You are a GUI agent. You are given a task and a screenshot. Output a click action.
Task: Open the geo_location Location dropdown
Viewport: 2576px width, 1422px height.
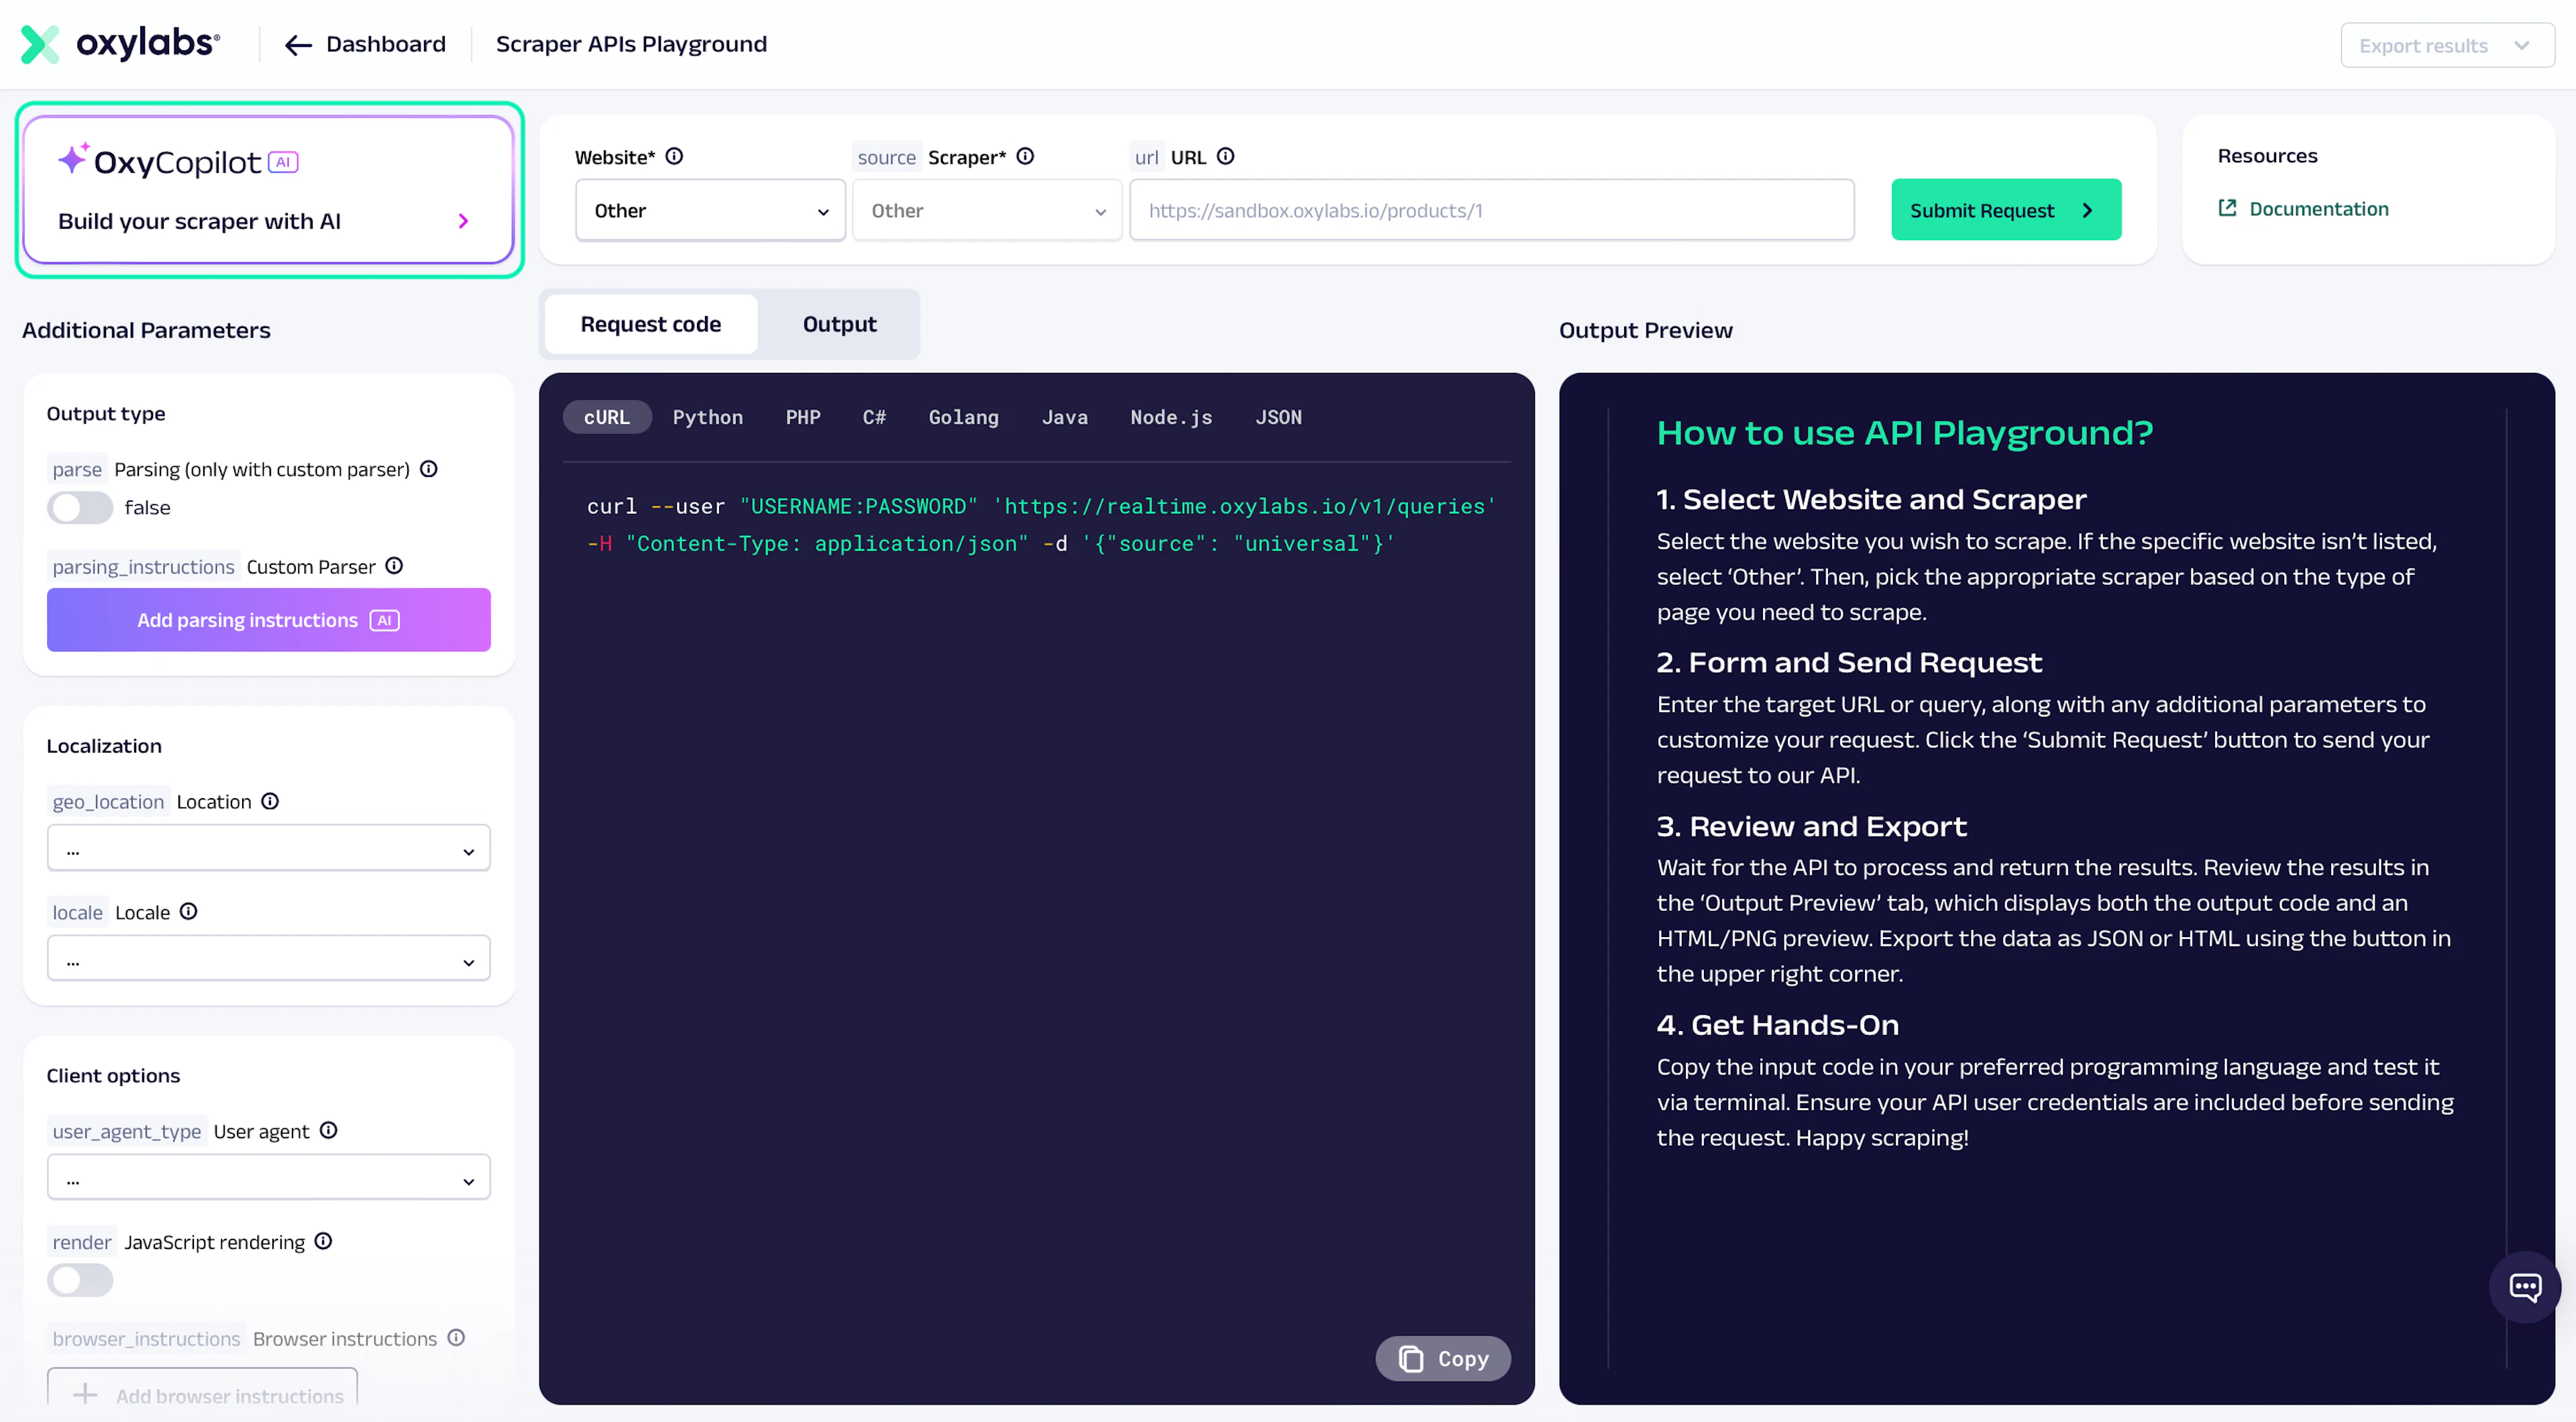coord(268,849)
